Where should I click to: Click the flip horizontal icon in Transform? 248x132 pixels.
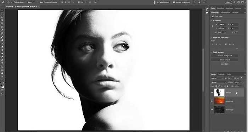[233, 32]
